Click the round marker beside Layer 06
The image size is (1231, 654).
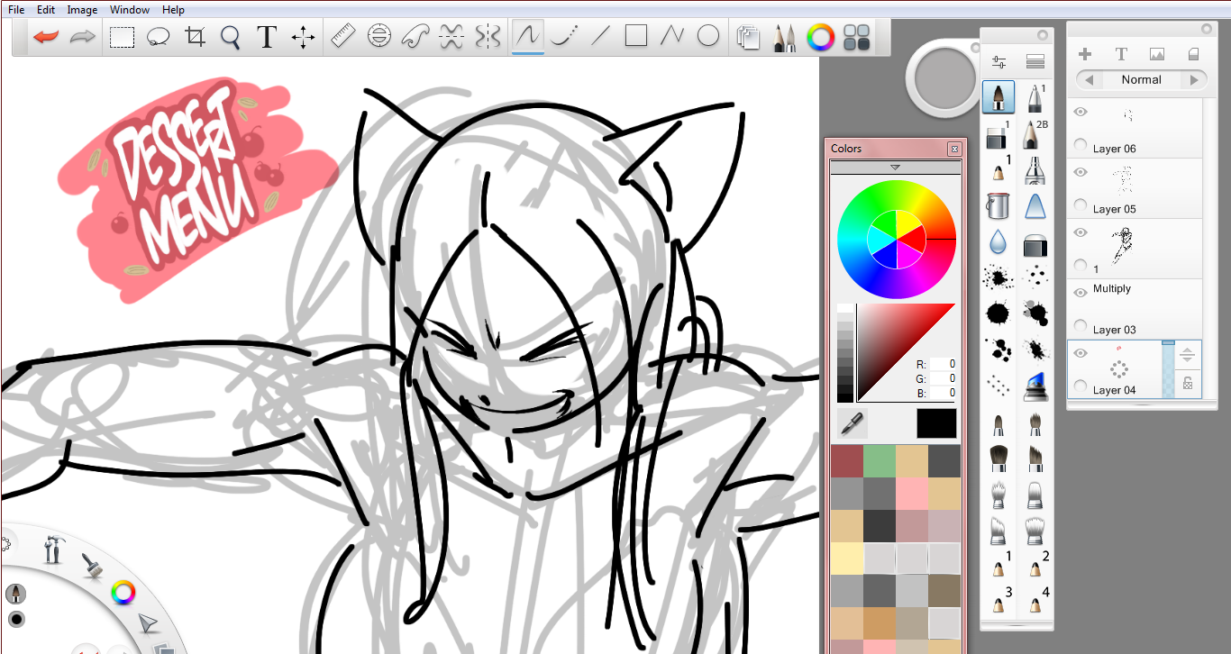1081,144
